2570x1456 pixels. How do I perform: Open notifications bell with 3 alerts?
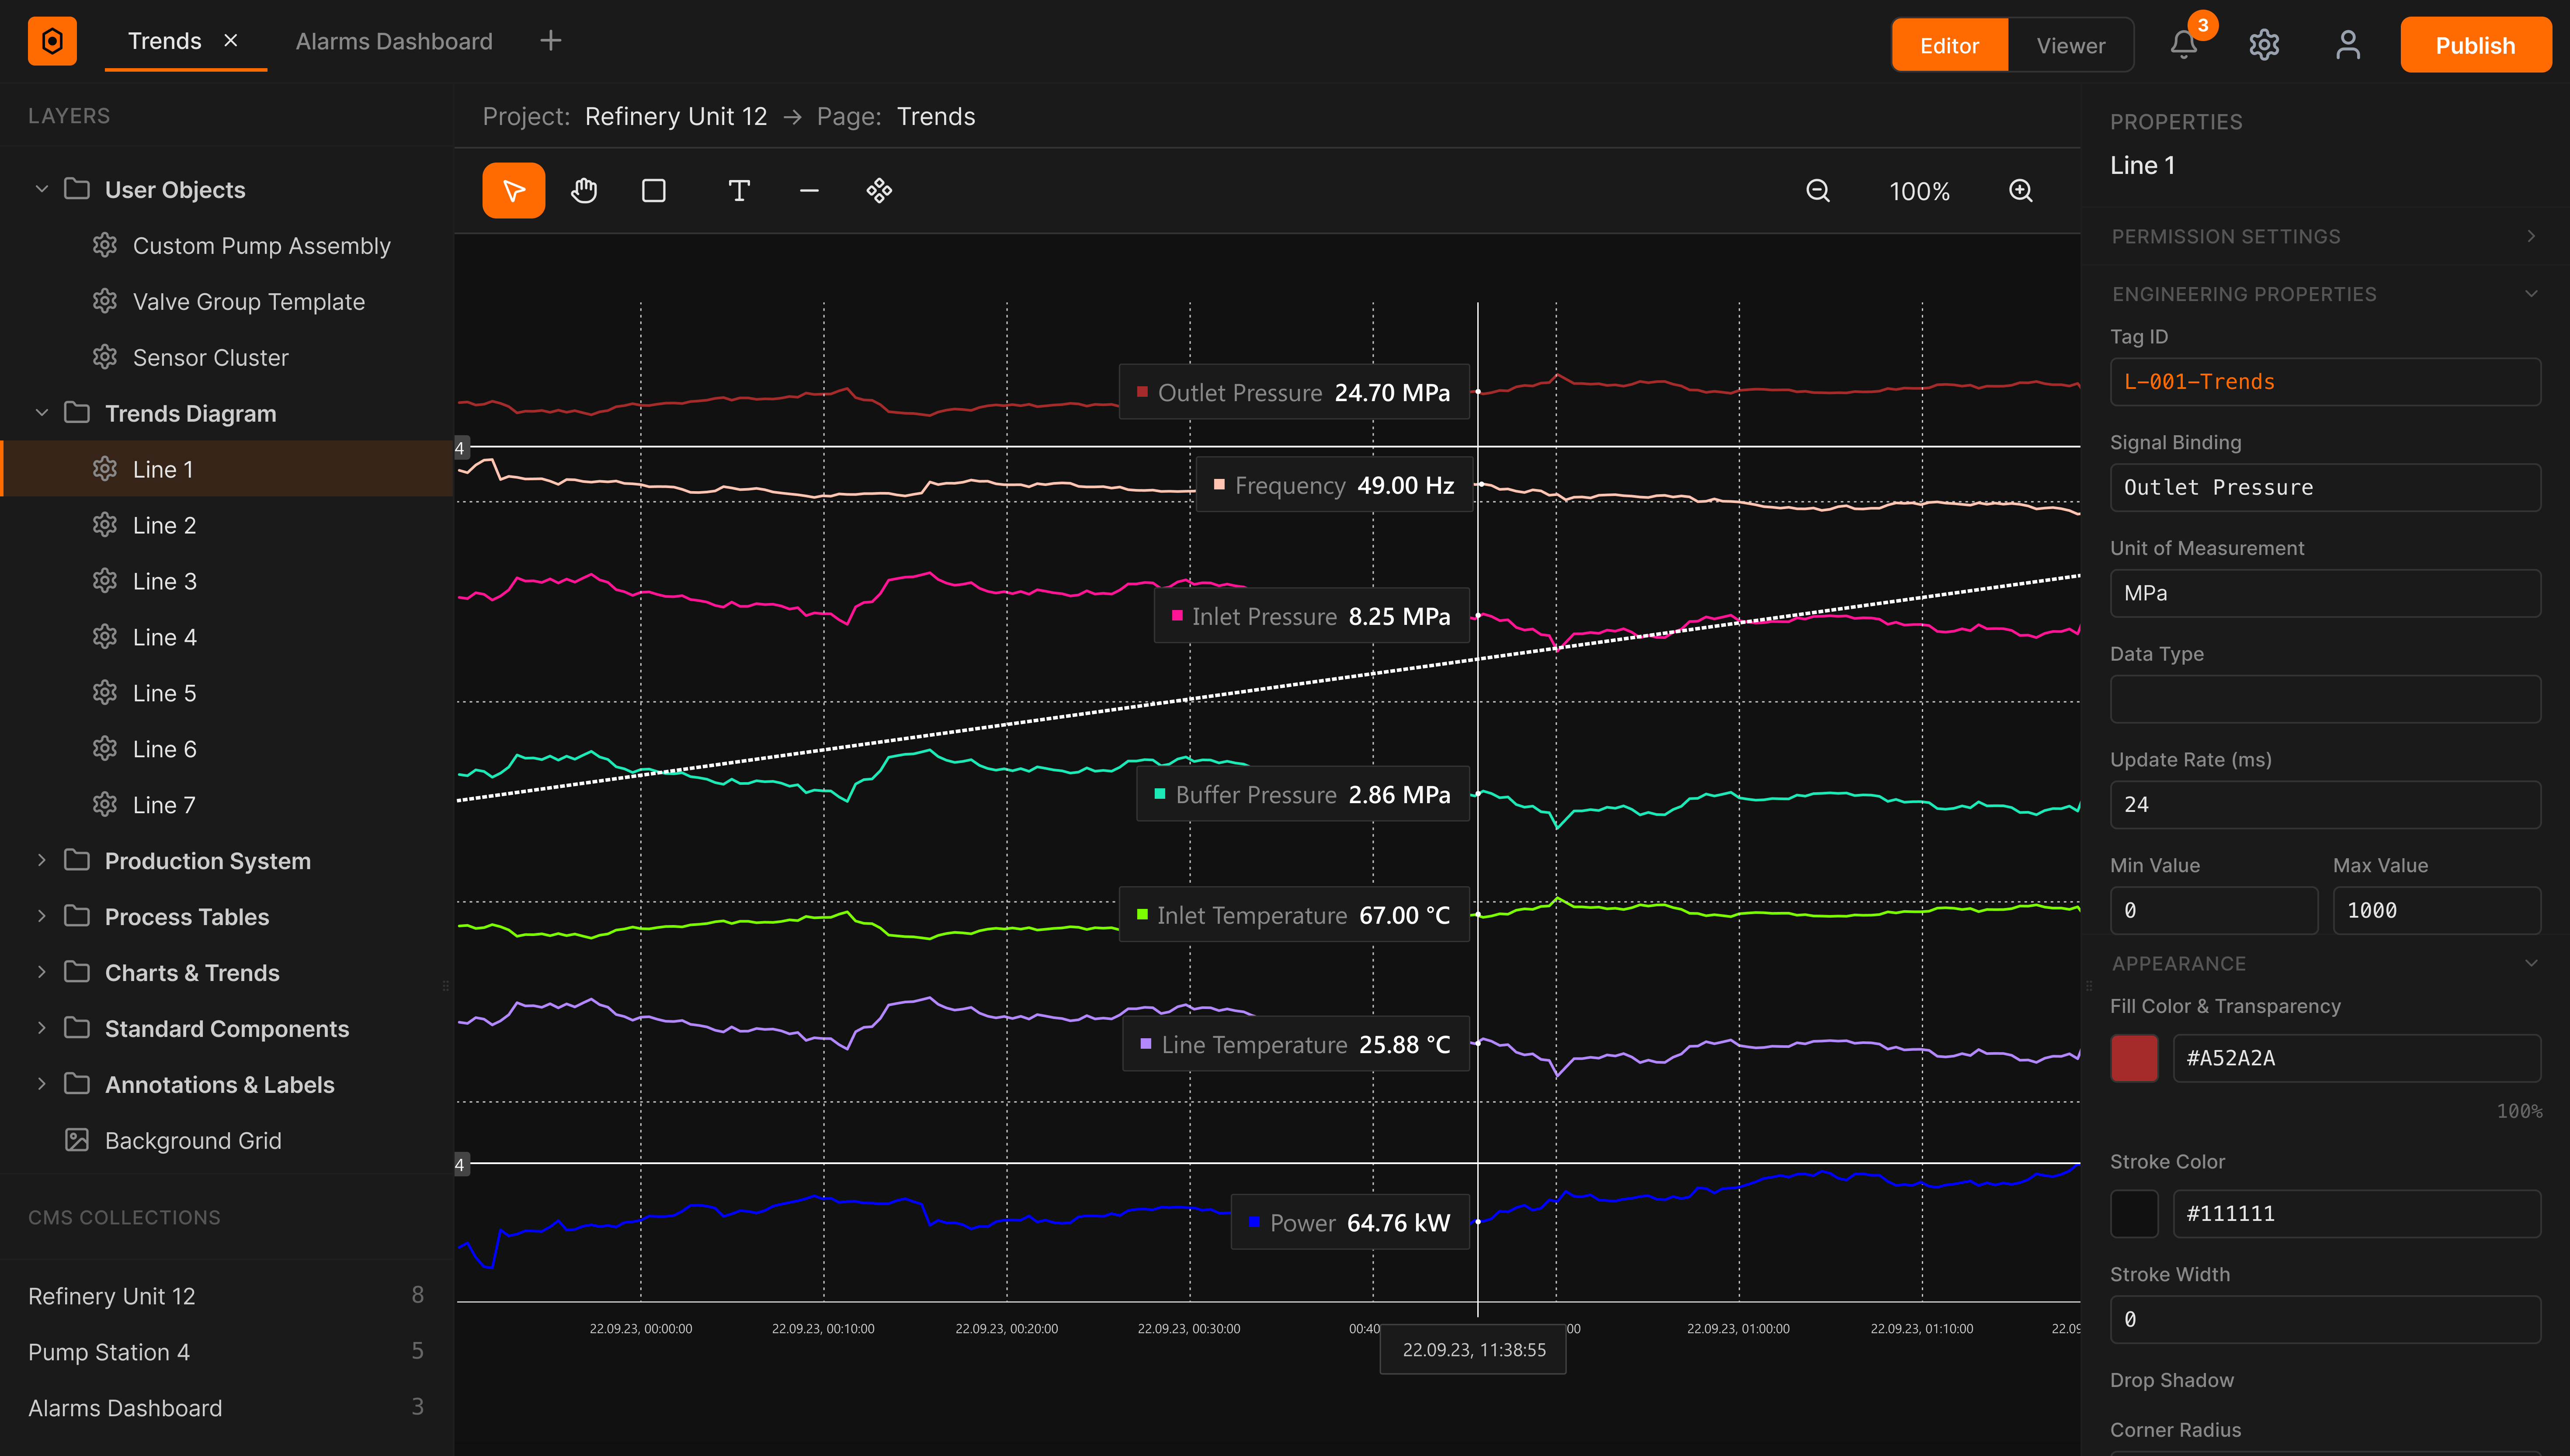coord(2184,45)
